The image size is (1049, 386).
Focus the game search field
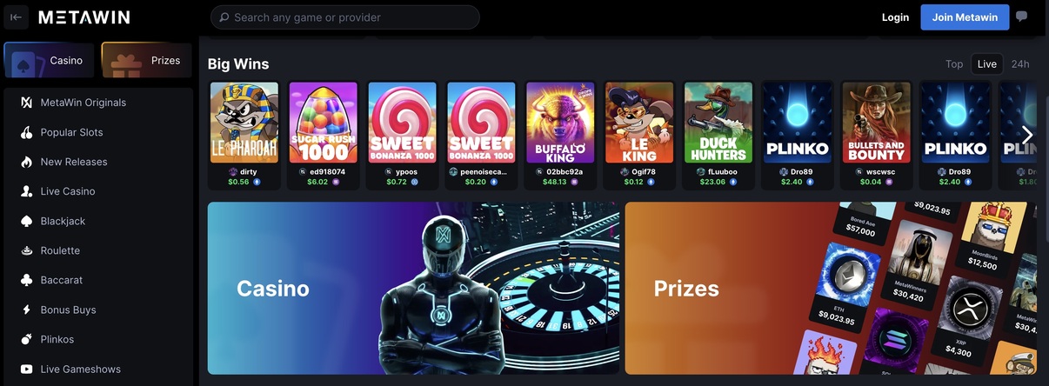(345, 17)
